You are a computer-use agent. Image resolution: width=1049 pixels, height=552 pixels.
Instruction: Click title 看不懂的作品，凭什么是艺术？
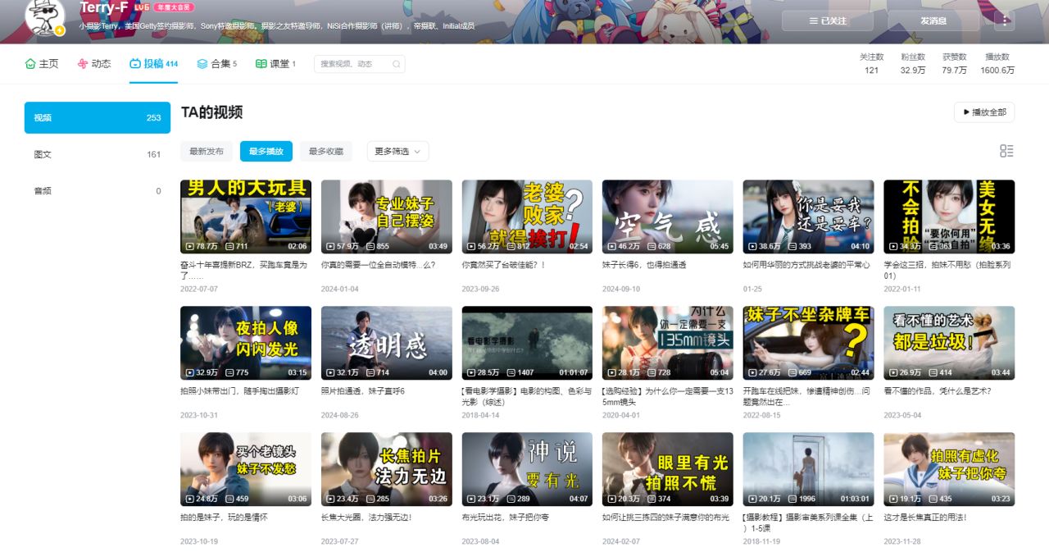[x=938, y=391]
